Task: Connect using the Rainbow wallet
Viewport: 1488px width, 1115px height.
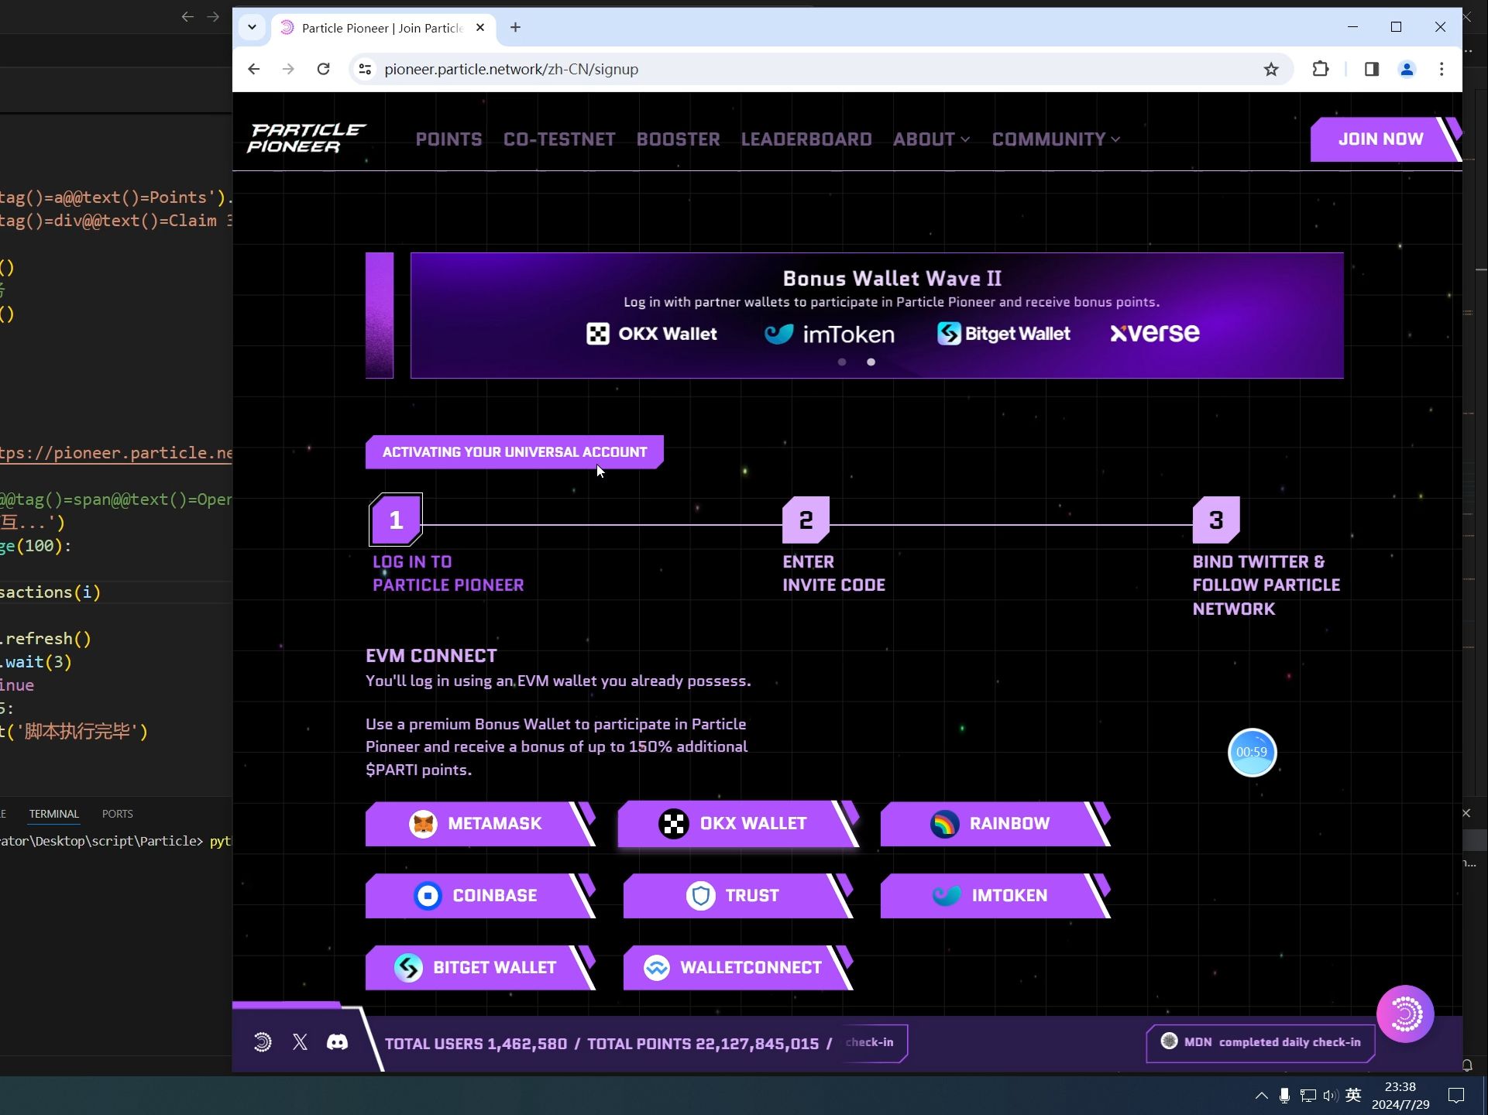Action: pos(995,824)
